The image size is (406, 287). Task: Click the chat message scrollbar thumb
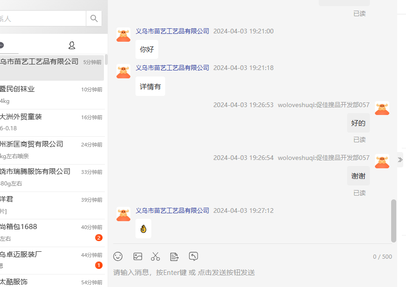pos(393,220)
